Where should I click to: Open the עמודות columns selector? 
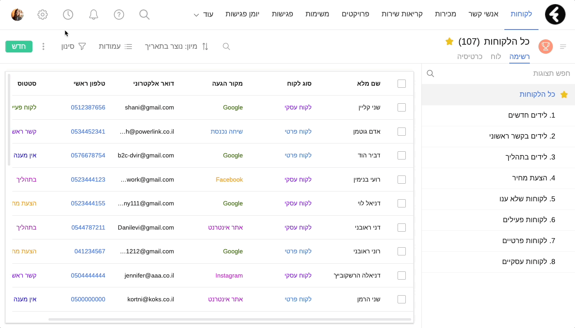pos(115,46)
